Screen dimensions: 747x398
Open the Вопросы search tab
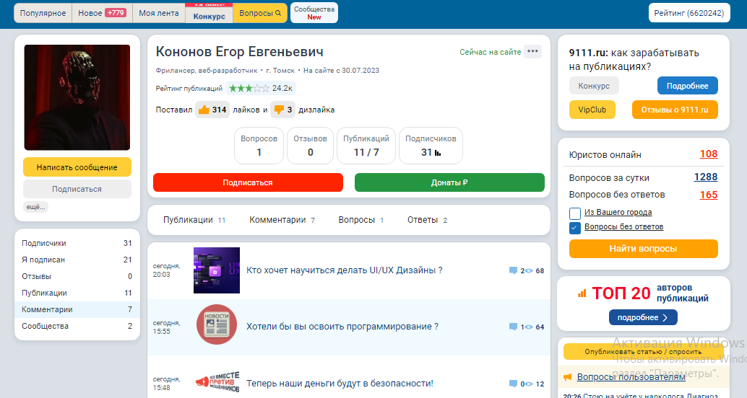pos(259,13)
